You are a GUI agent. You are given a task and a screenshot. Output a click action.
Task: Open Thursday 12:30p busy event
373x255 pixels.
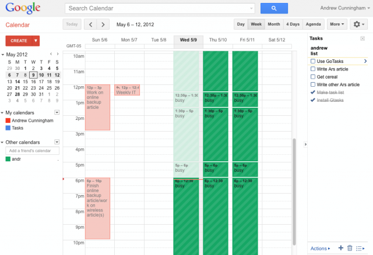click(216, 100)
